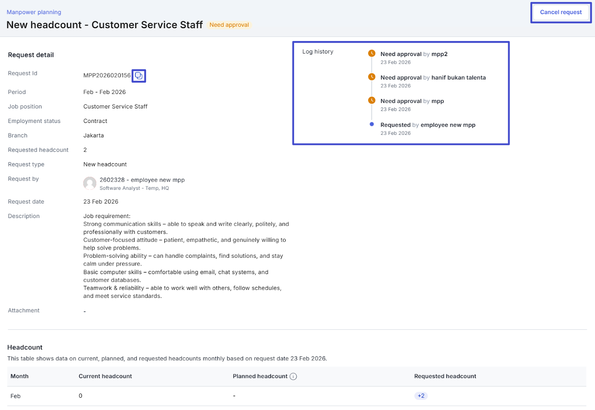Click the 'Requested by employee new mpp' log entry
595x410 pixels.
click(x=428, y=125)
